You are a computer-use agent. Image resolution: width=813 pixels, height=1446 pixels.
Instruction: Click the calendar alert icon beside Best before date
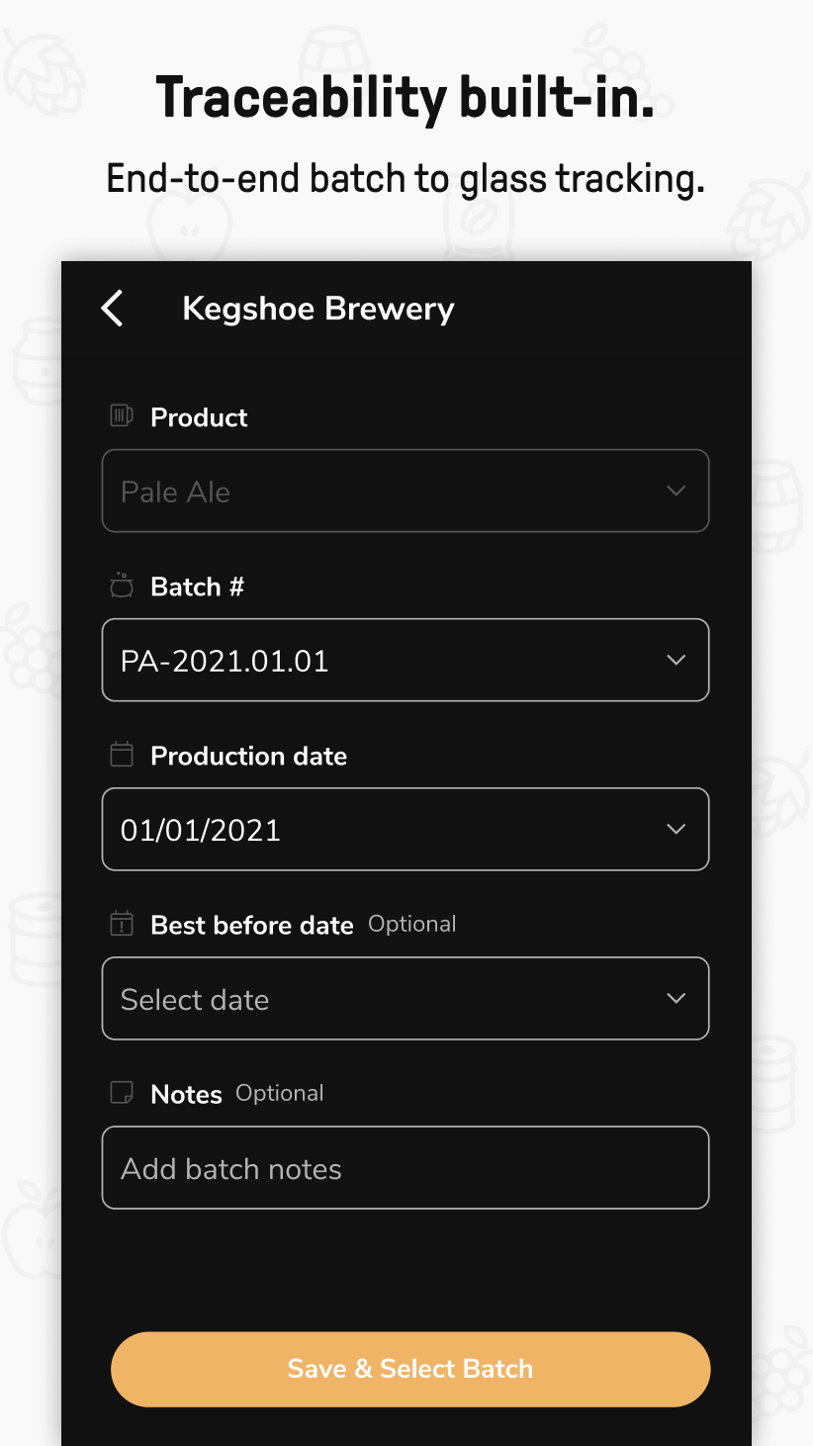point(121,924)
